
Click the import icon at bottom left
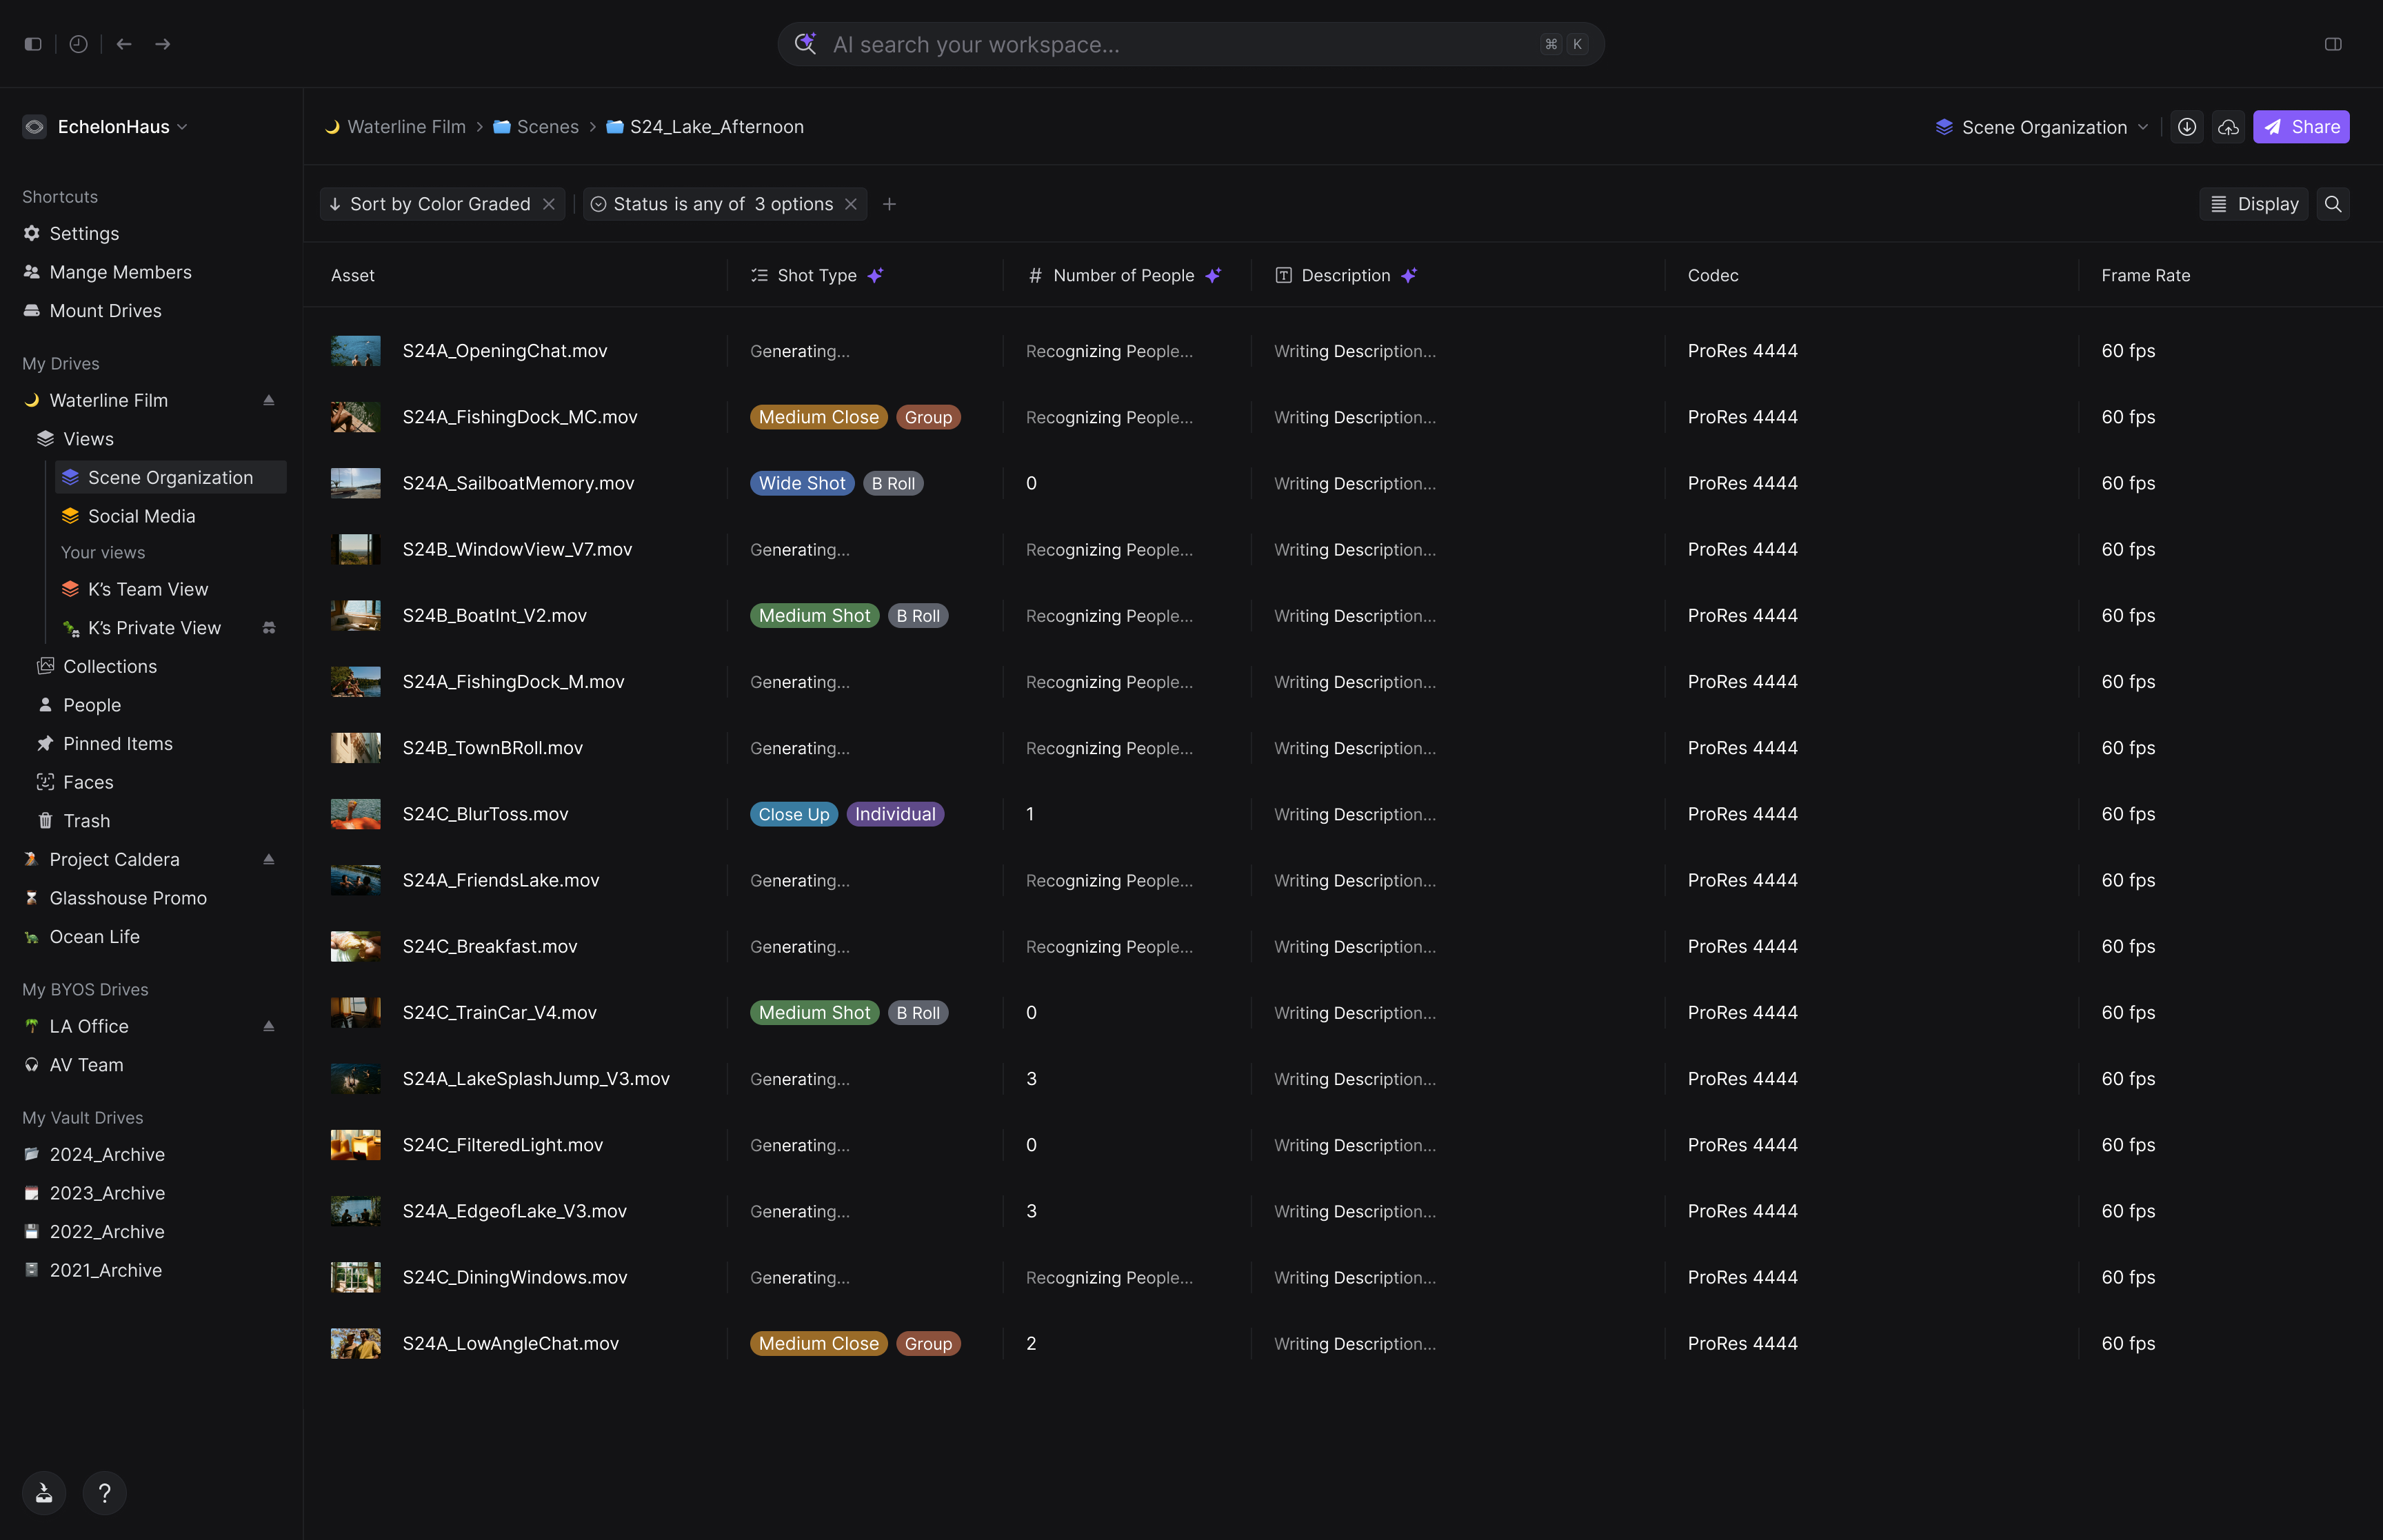44,1493
